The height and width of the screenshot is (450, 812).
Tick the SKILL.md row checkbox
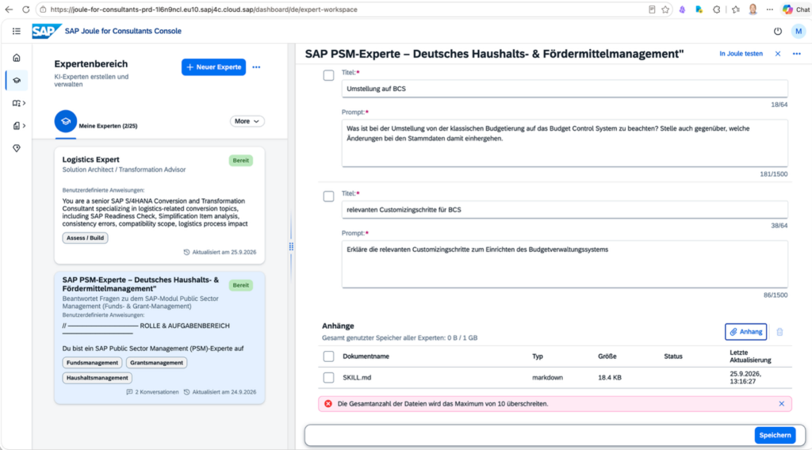[328, 378]
